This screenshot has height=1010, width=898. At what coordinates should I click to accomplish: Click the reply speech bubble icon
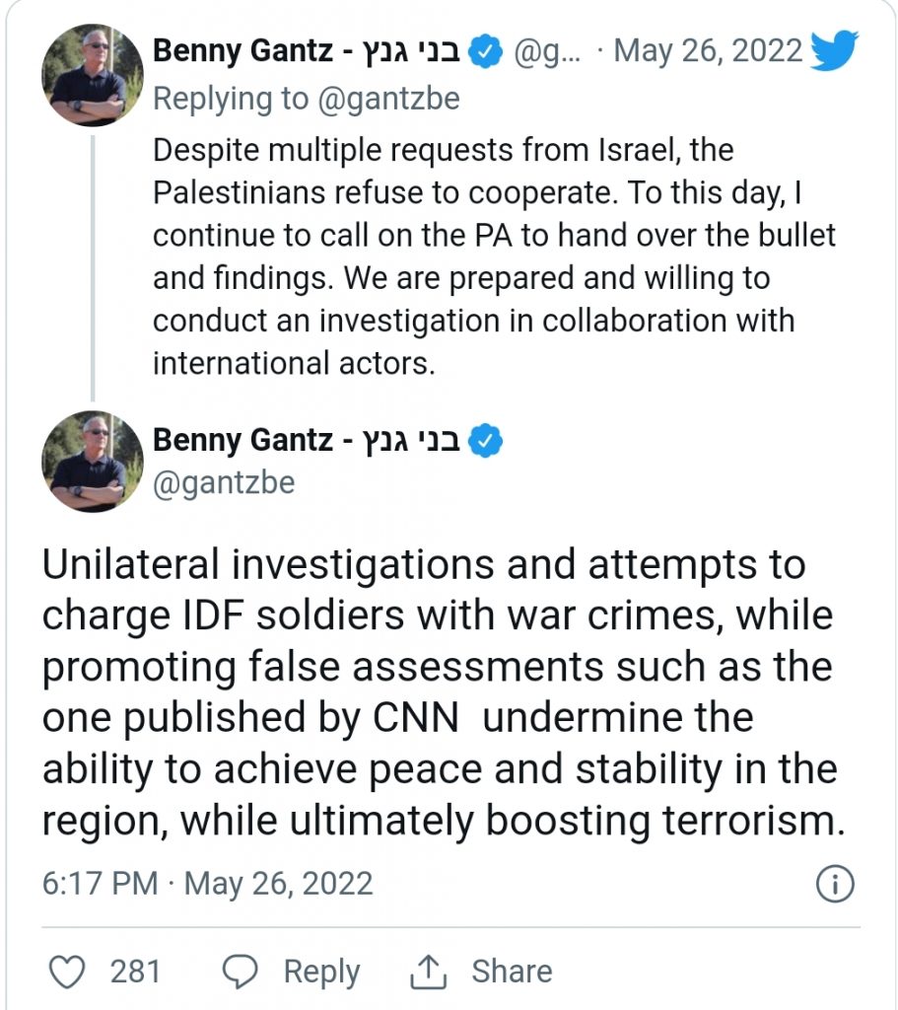[242, 972]
